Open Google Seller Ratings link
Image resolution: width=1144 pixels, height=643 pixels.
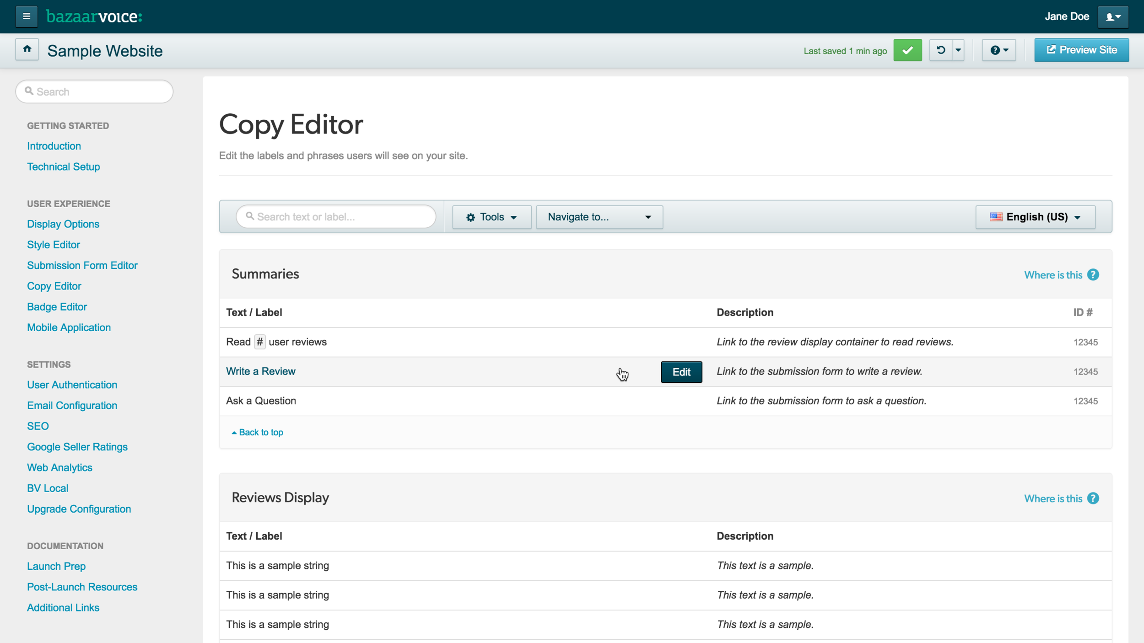pos(77,447)
